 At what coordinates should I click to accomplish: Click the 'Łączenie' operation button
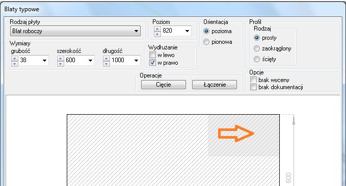click(x=215, y=85)
